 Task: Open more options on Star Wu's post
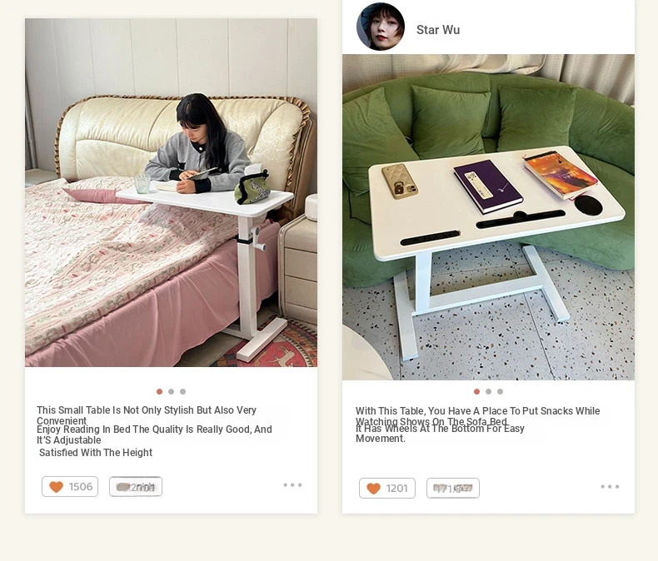610,487
